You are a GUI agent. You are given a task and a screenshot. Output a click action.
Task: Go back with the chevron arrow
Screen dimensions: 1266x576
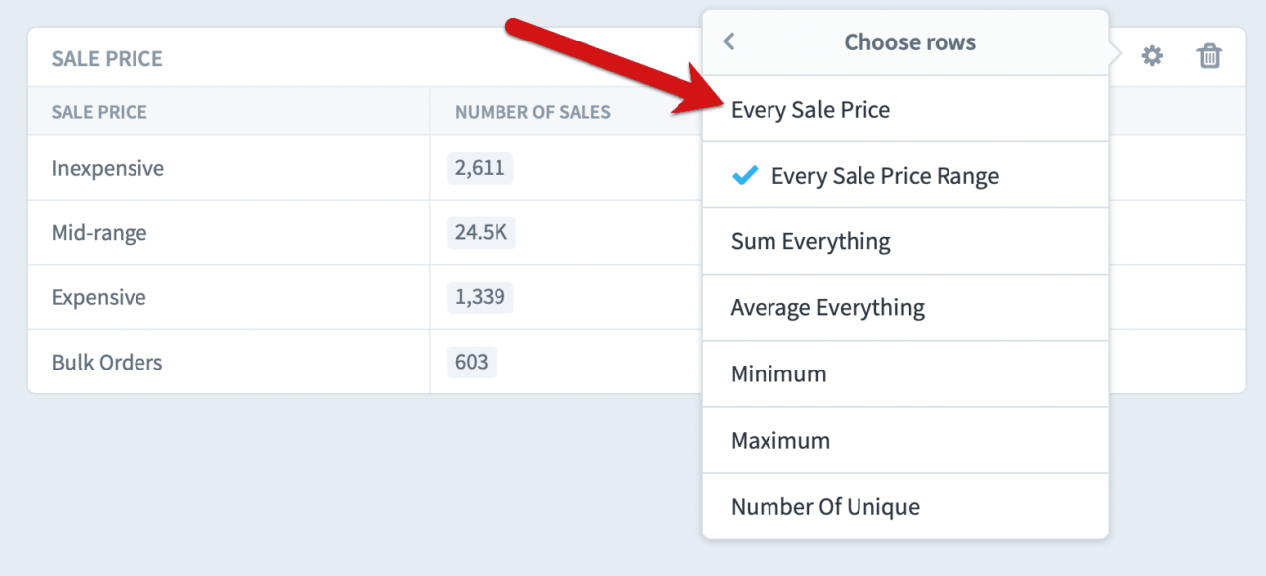(729, 41)
